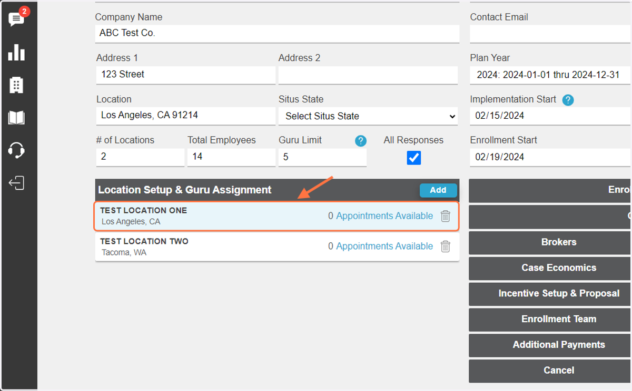Click the logout exit icon
Image resolution: width=632 pixels, height=391 pixels.
pyautogui.click(x=17, y=183)
